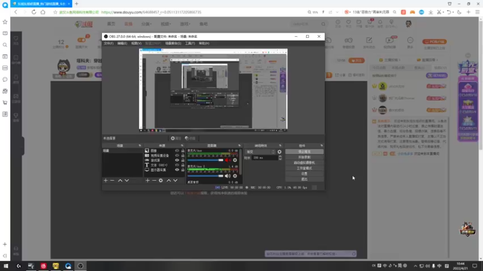Remove the scene with the minus icon in Scenes panel
This screenshot has height=271, width=483.
[112, 180]
